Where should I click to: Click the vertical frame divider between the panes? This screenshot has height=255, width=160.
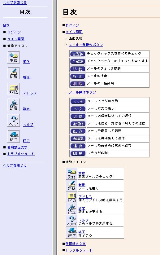point(54,128)
